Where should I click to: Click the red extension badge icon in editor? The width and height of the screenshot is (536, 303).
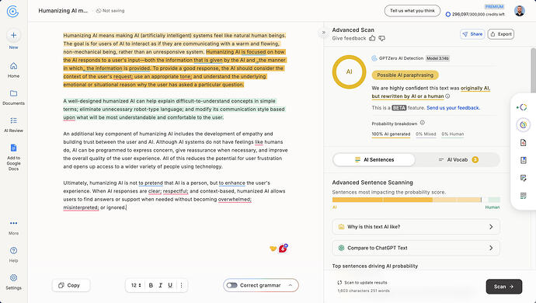pos(283,249)
